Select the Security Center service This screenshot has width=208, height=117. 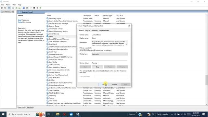tap(54, 26)
